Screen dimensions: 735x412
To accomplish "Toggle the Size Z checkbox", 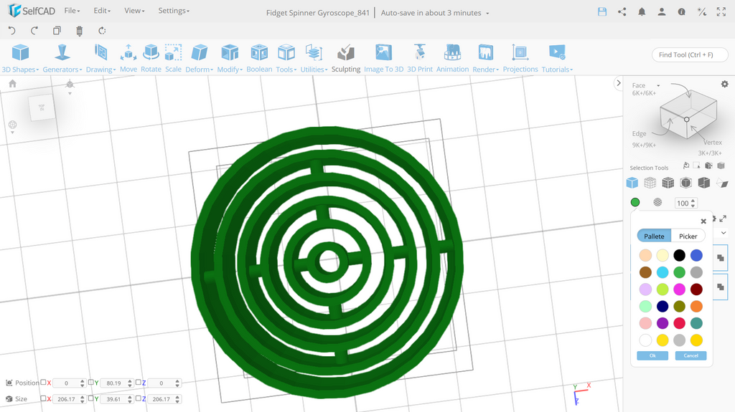I will click(139, 398).
